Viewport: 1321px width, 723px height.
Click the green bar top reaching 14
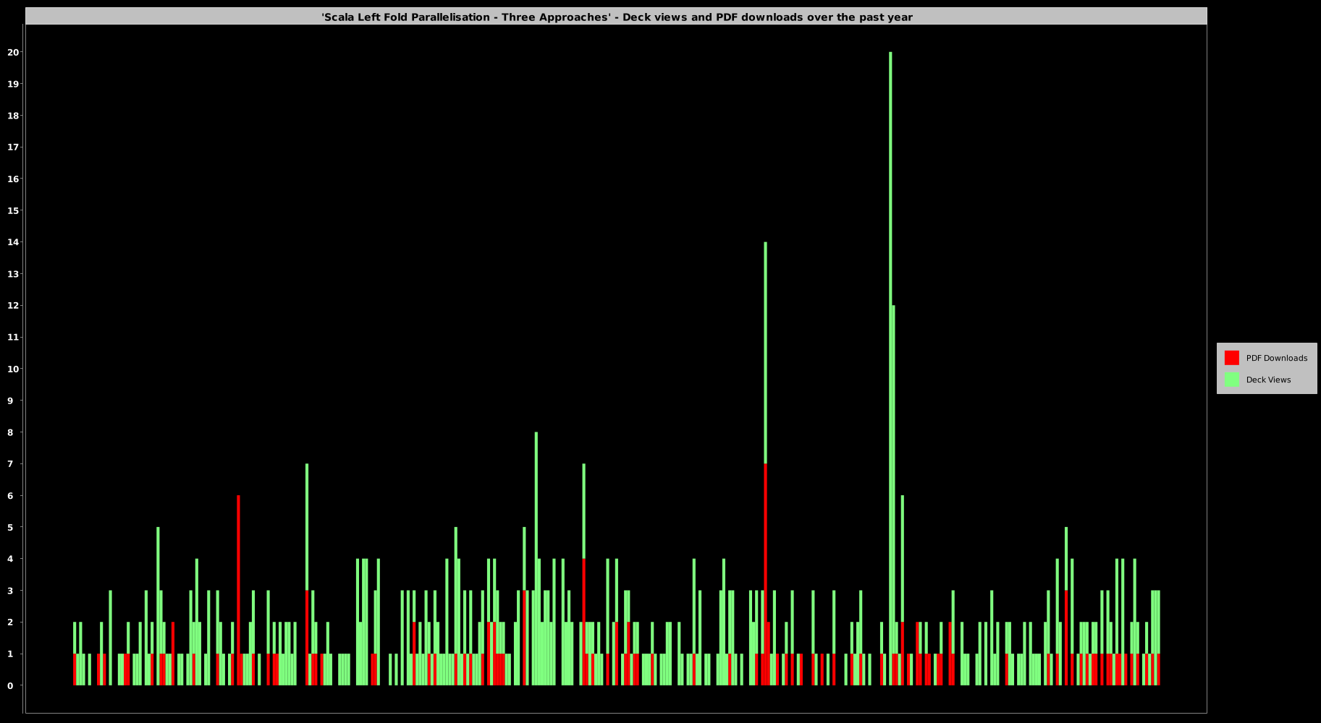click(765, 353)
